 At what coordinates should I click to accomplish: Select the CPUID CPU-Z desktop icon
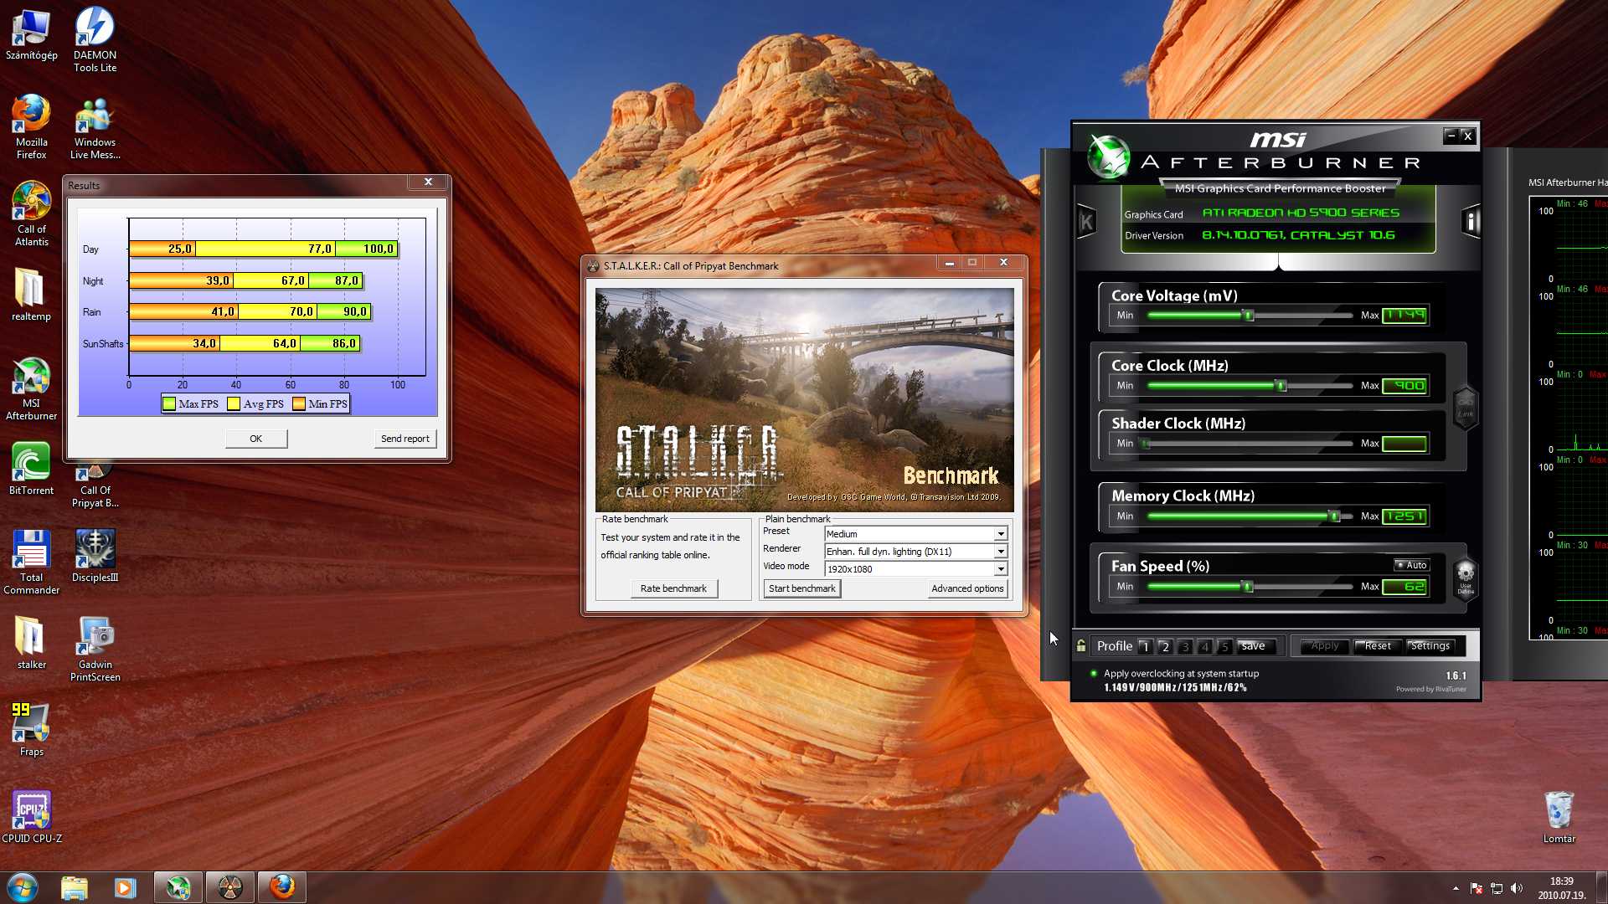32,817
